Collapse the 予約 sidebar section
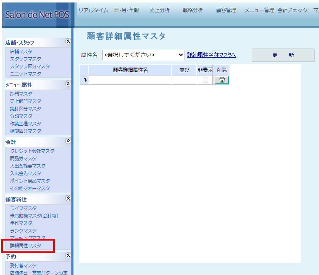The image size is (319, 275). coord(68,256)
